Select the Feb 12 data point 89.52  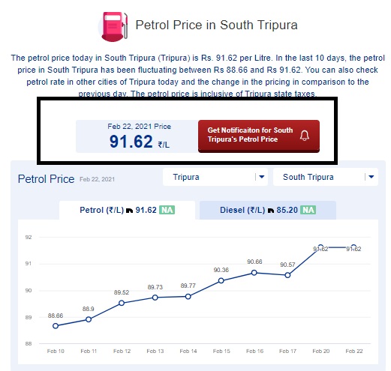(122, 303)
